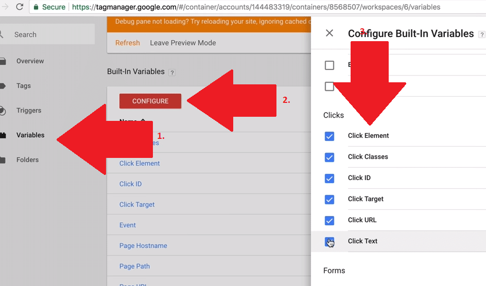
Task: Click the Secure padlock icon
Action: [36, 7]
